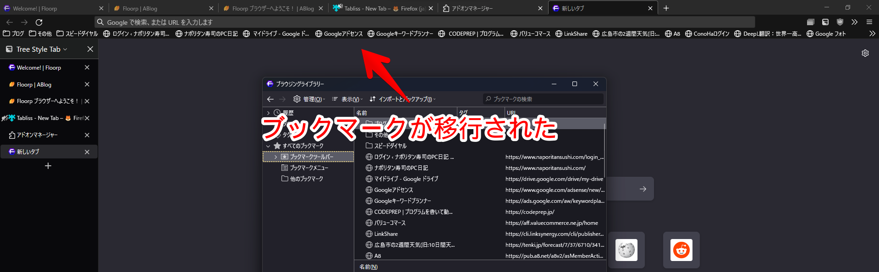Close Floorp | ABlog tab in the sidebar

pyautogui.click(x=87, y=84)
